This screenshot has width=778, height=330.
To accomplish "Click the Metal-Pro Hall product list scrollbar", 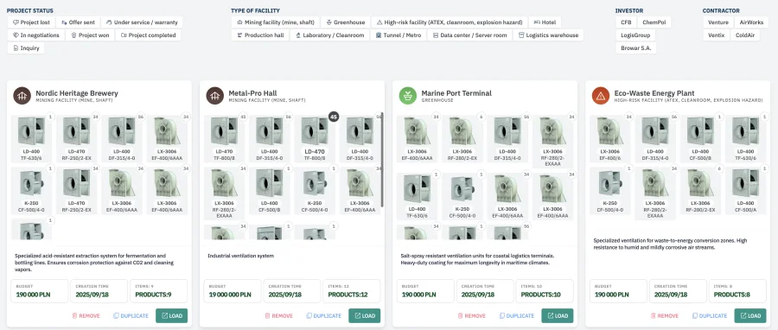I will tap(381, 160).
